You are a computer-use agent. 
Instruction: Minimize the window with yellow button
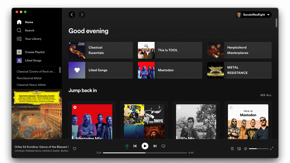21,12
